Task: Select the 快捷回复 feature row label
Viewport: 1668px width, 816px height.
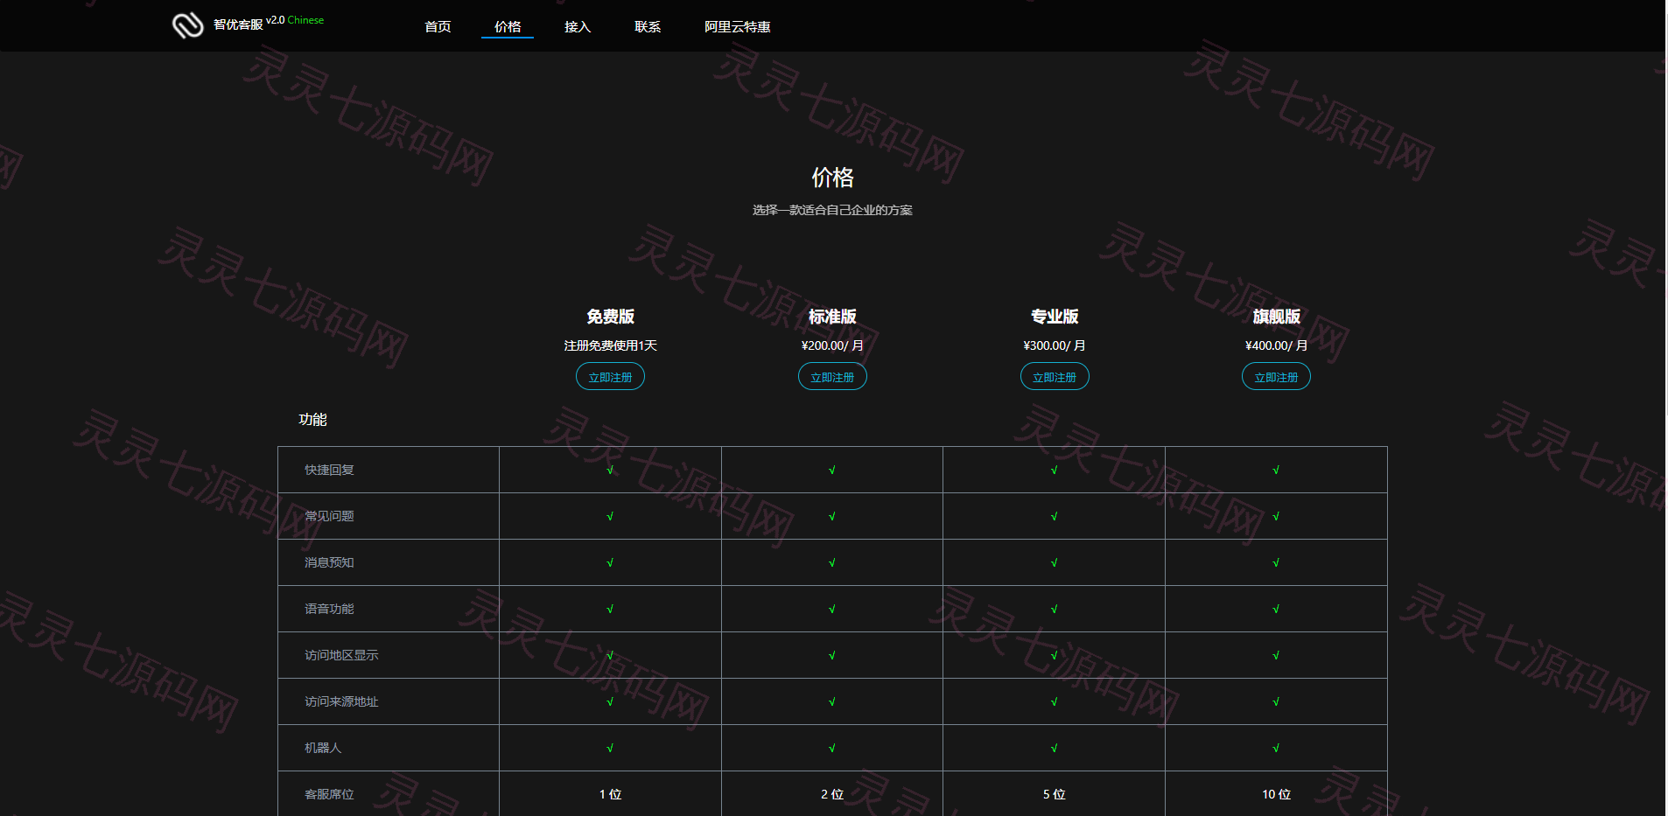Action: coord(329,470)
